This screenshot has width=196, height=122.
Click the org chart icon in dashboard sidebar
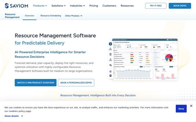pyautogui.click(x=111, y=60)
